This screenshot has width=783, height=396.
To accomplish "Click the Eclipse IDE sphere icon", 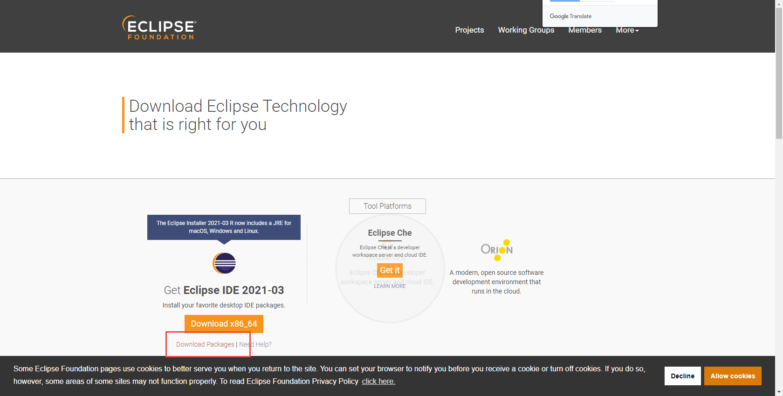I will tap(224, 263).
